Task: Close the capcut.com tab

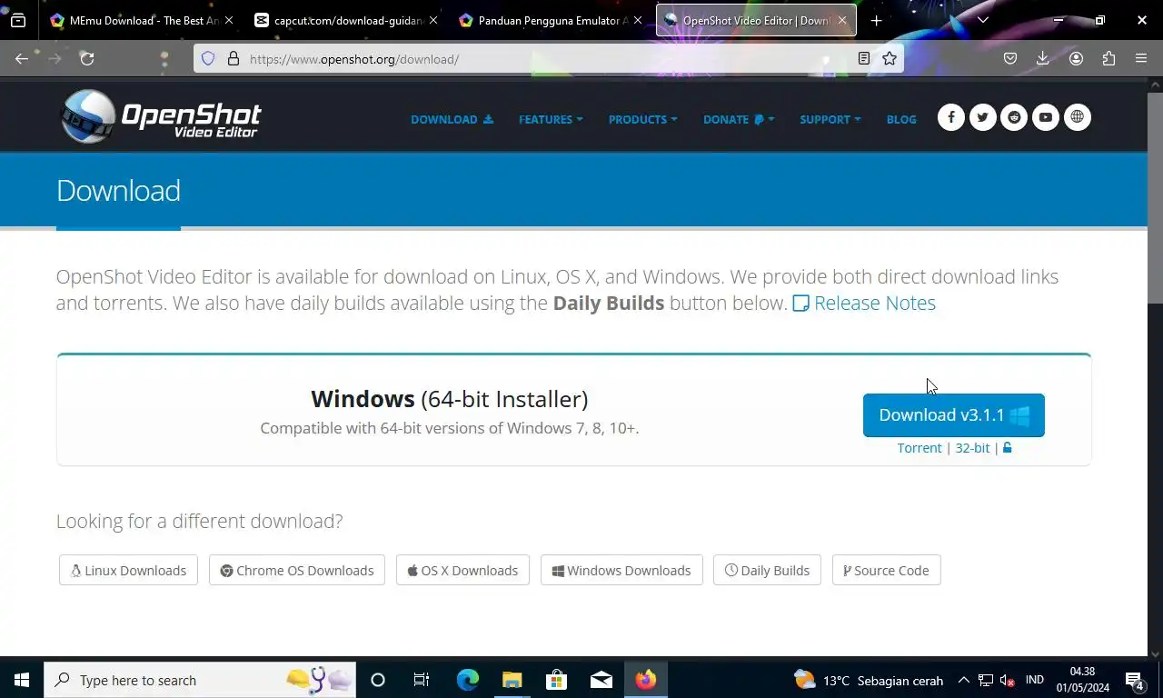Action: click(432, 20)
